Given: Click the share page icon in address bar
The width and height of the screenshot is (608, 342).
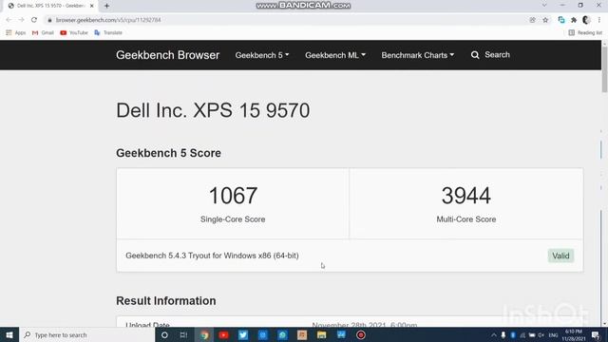Looking at the screenshot, I should click(532, 20).
